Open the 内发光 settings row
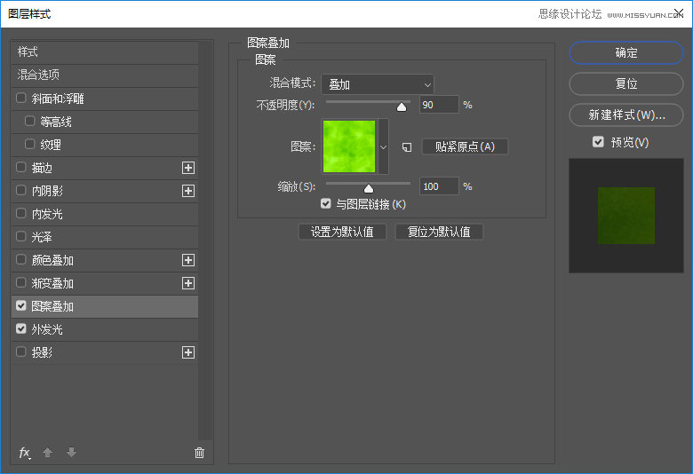The height and width of the screenshot is (474, 693). 105,214
